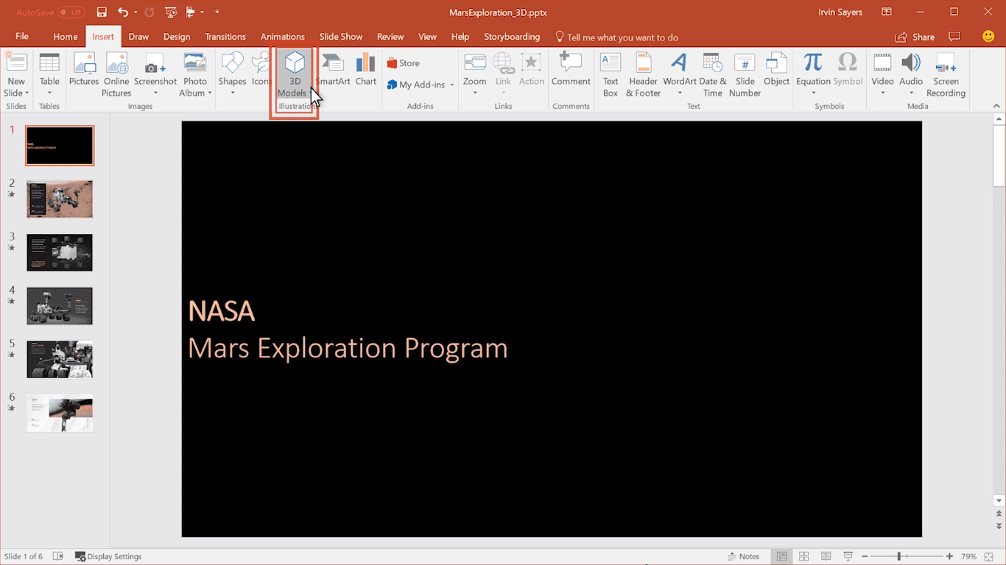Open the Design tab
This screenshot has width=1006, height=565.
click(x=177, y=37)
